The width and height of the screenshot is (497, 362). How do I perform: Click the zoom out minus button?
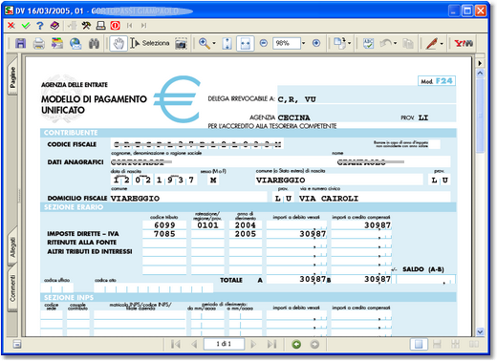click(264, 43)
